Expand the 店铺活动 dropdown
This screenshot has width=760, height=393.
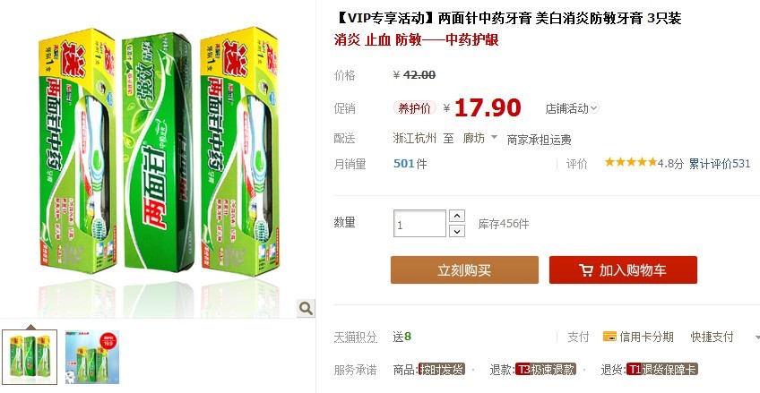(x=572, y=108)
